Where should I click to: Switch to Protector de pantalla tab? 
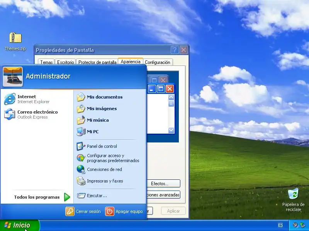(x=97, y=62)
